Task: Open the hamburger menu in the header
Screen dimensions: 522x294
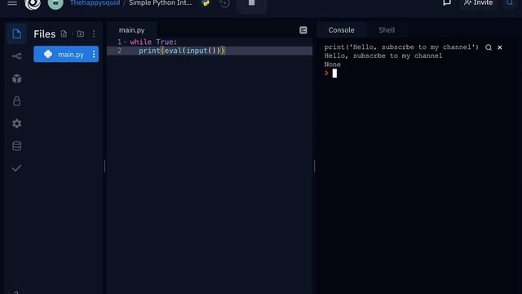Action: 12,3
